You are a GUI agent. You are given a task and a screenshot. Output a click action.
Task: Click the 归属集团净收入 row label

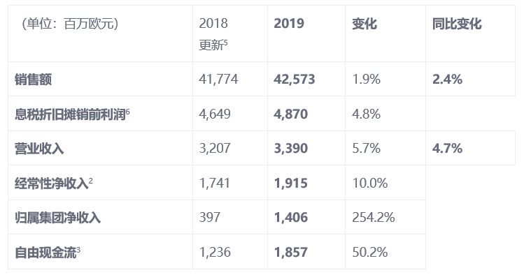pos(57,218)
